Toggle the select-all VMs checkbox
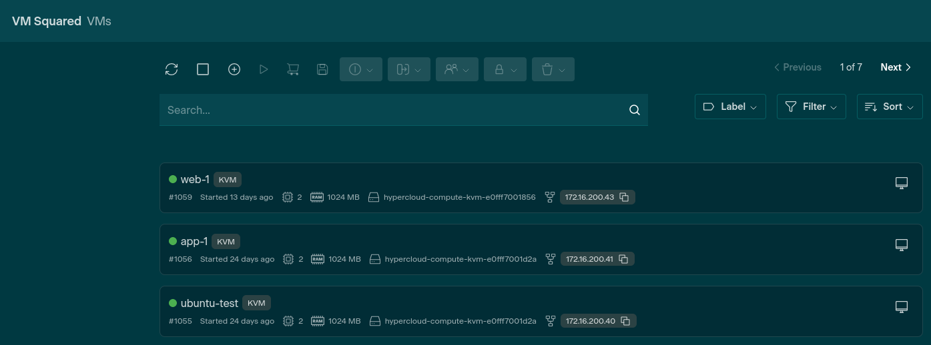The image size is (931, 345). (x=203, y=69)
